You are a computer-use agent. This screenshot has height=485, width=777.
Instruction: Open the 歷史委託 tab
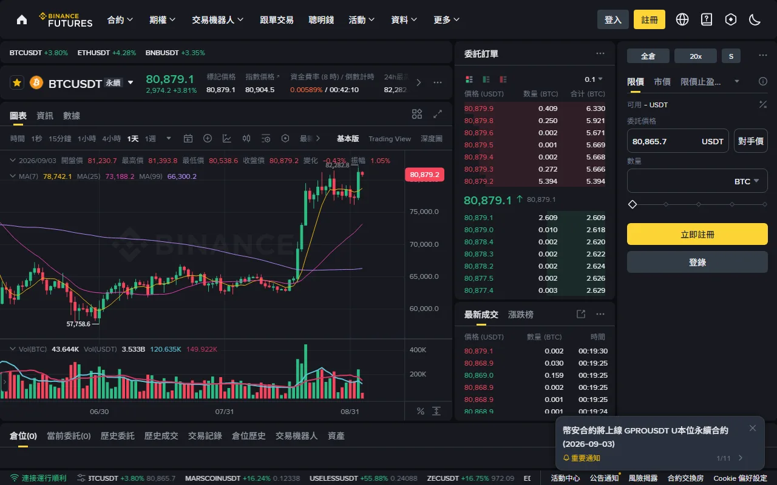coord(118,436)
